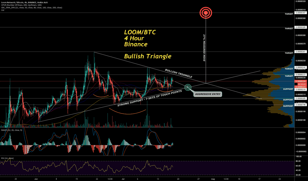Click the 0.00000242 price label
Image resolution: width=308 pixels, height=181 pixels.
click(x=300, y=67)
